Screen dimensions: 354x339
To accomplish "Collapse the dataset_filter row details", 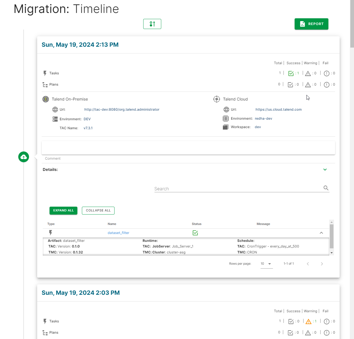I will pos(321,233).
